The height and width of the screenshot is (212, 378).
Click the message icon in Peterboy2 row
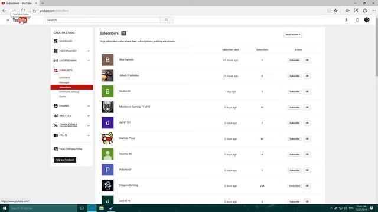[307, 170]
